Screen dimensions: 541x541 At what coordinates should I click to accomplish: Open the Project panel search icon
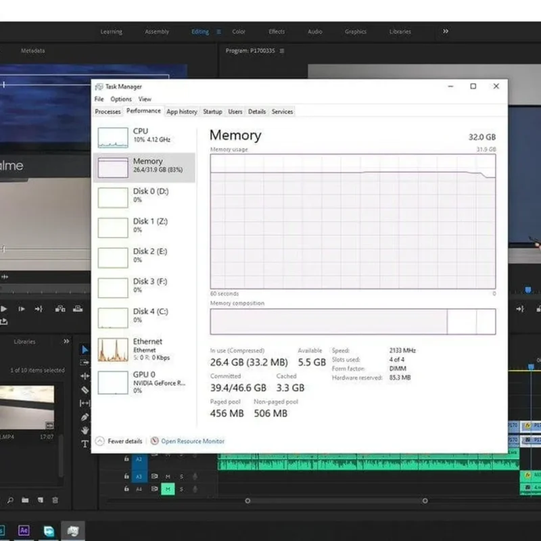10,500
